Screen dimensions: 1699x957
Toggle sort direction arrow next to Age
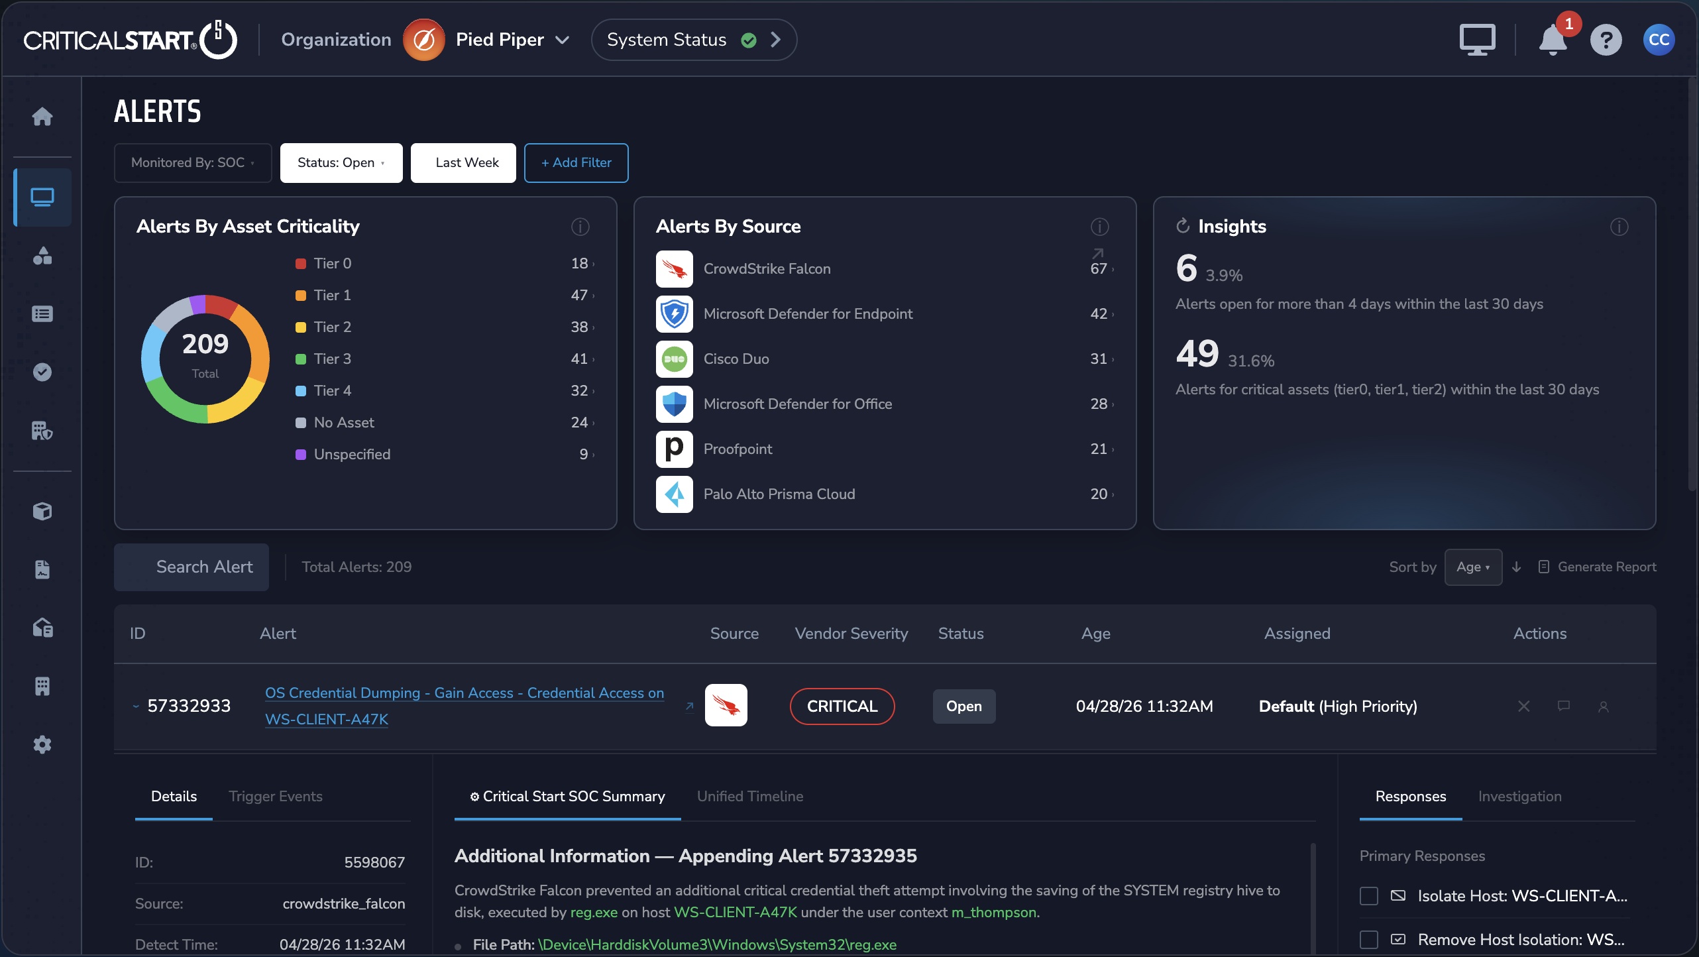(1516, 567)
